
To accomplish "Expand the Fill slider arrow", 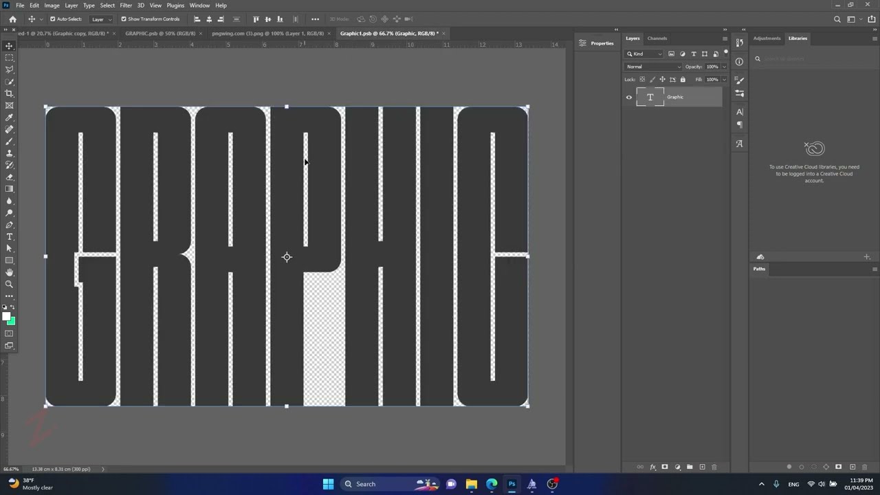I will (724, 80).
